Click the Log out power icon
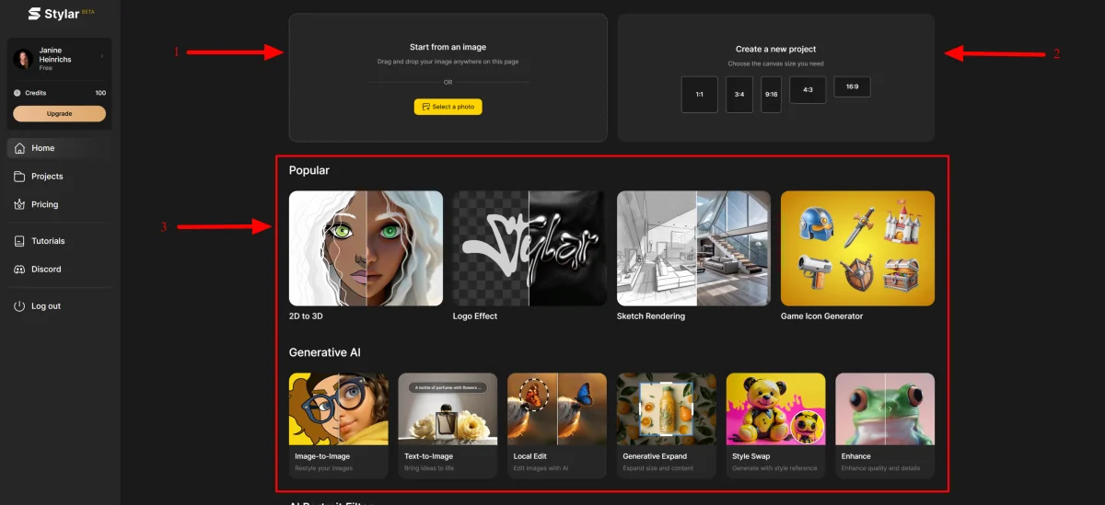This screenshot has width=1105, height=505. [x=20, y=306]
